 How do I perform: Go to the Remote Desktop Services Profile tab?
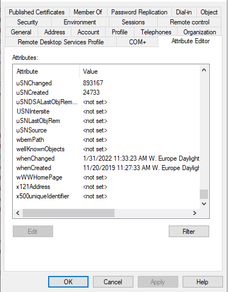[x=61, y=42]
